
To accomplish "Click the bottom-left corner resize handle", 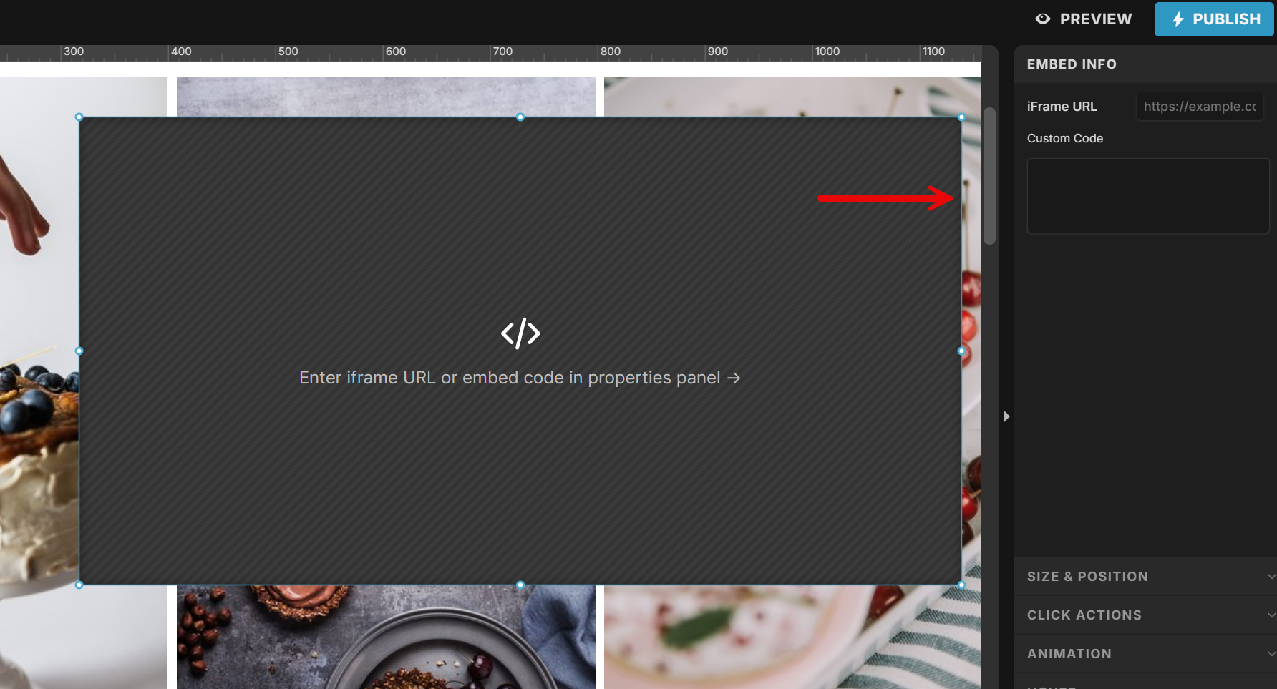I will (79, 585).
